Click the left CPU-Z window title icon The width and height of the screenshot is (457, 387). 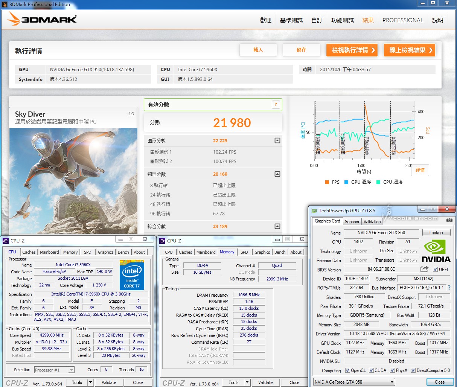click(6, 241)
